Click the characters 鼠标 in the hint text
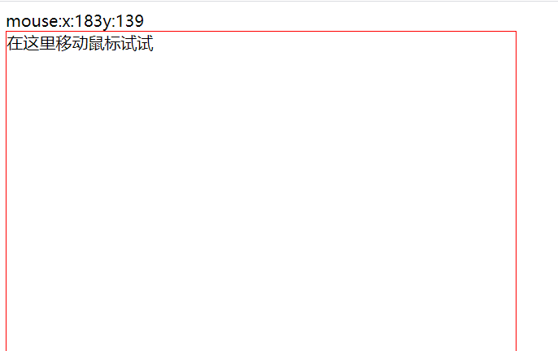 105,43
